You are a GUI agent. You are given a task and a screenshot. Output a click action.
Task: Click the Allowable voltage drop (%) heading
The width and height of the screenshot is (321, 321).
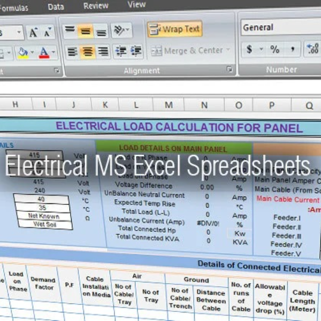tap(270, 299)
